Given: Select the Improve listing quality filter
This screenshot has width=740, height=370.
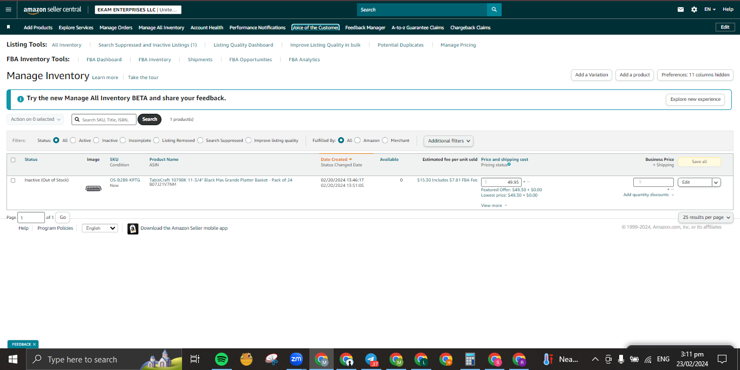Looking at the screenshot, I should tap(249, 140).
